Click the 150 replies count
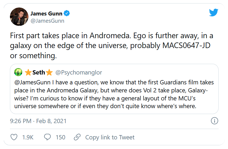Image resolution: width=228 pixels, height=149 pixels. click(x=60, y=137)
